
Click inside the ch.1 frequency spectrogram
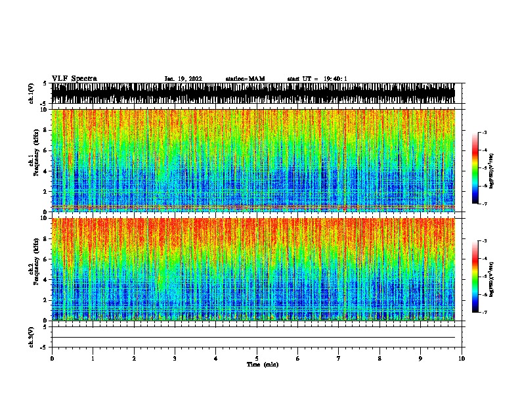click(253, 160)
